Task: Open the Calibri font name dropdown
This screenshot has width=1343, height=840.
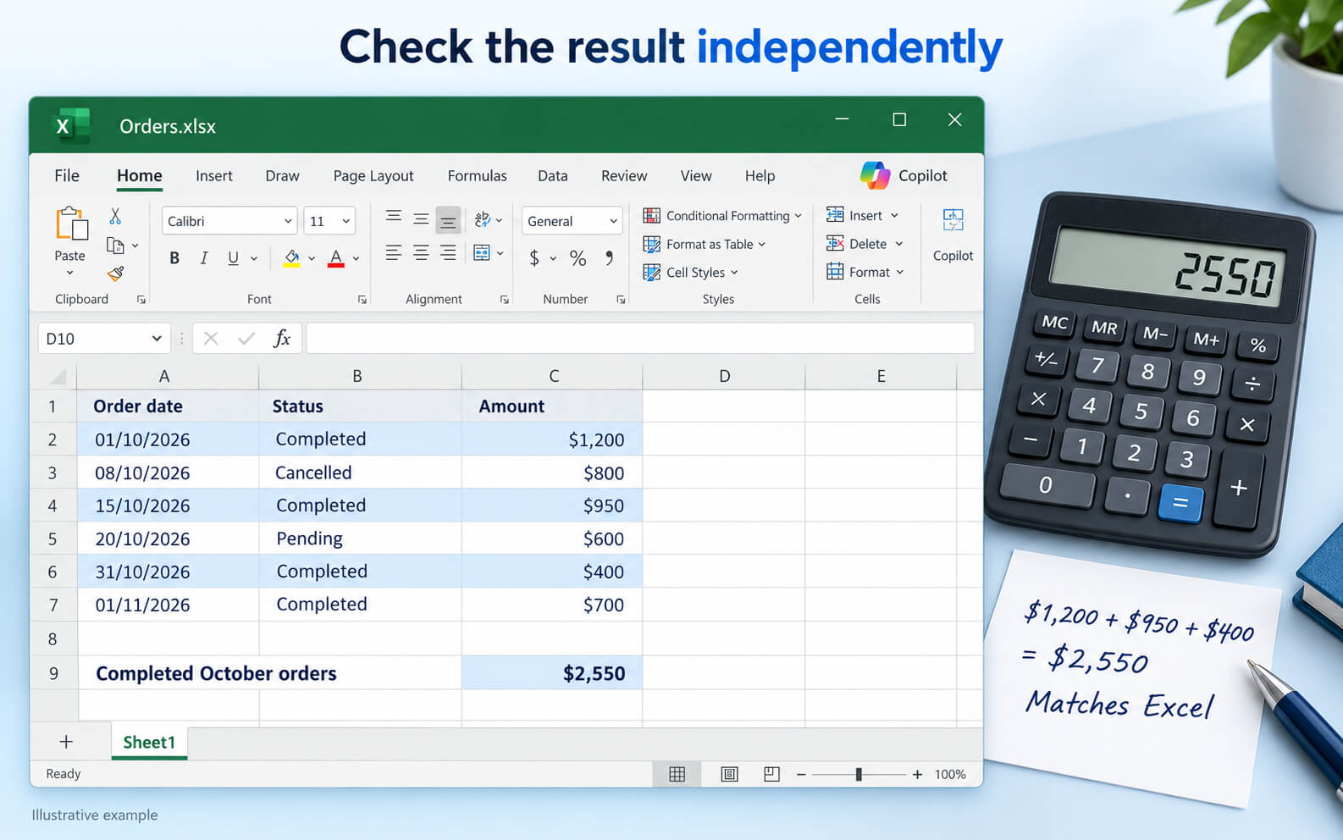Action: pos(229,221)
